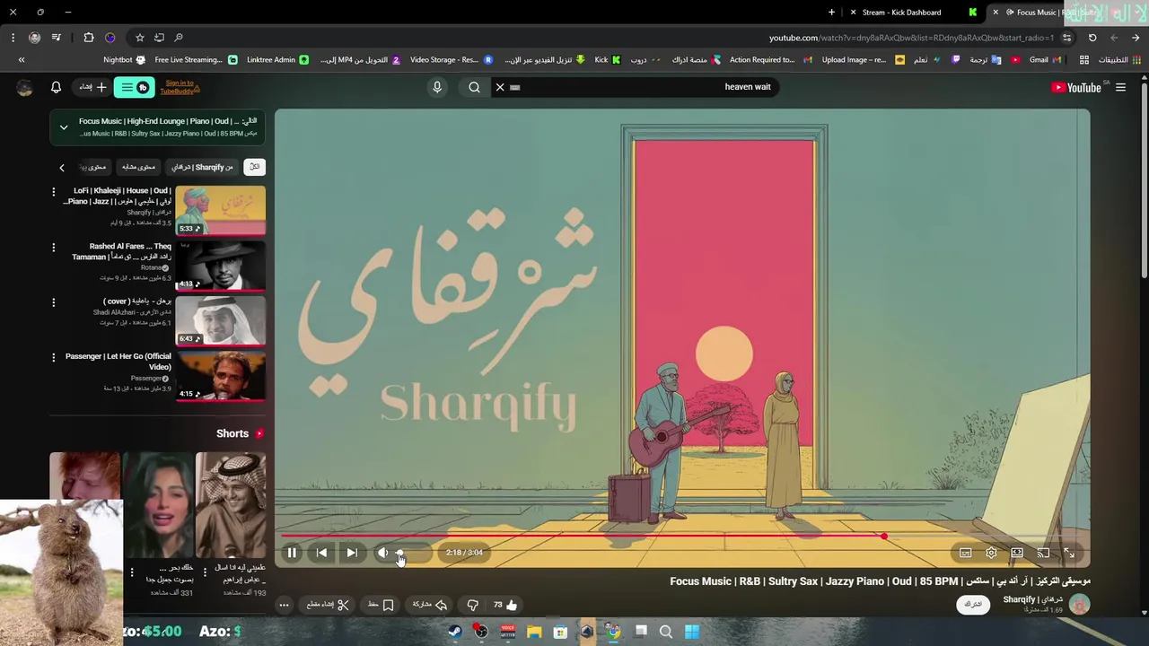Click the Sharqify channel name link
1149x646 pixels.
(x=1032, y=599)
